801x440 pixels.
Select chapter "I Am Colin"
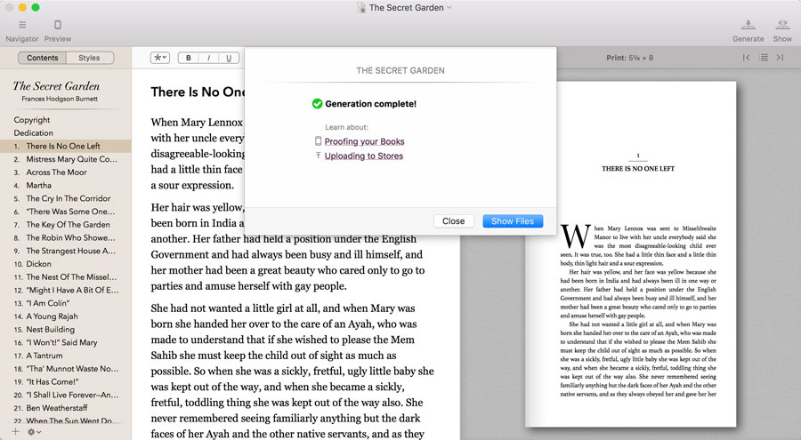point(65,303)
